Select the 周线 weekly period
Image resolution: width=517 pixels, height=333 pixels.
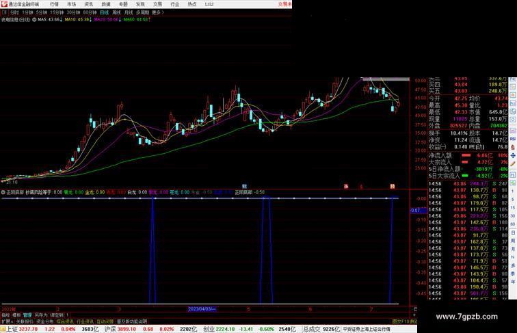(x=116, y=12)
